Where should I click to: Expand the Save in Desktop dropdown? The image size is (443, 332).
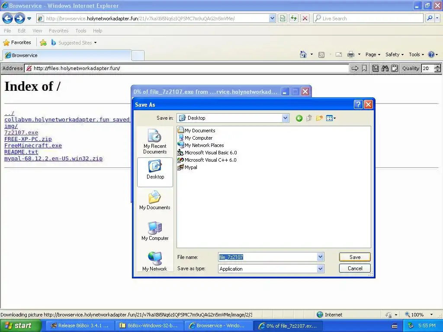[x=286, y=118]
